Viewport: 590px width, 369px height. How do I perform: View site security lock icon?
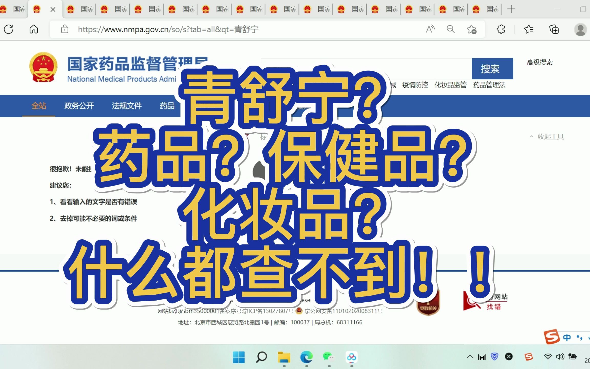pyautogui.click(x=65, y=29)
